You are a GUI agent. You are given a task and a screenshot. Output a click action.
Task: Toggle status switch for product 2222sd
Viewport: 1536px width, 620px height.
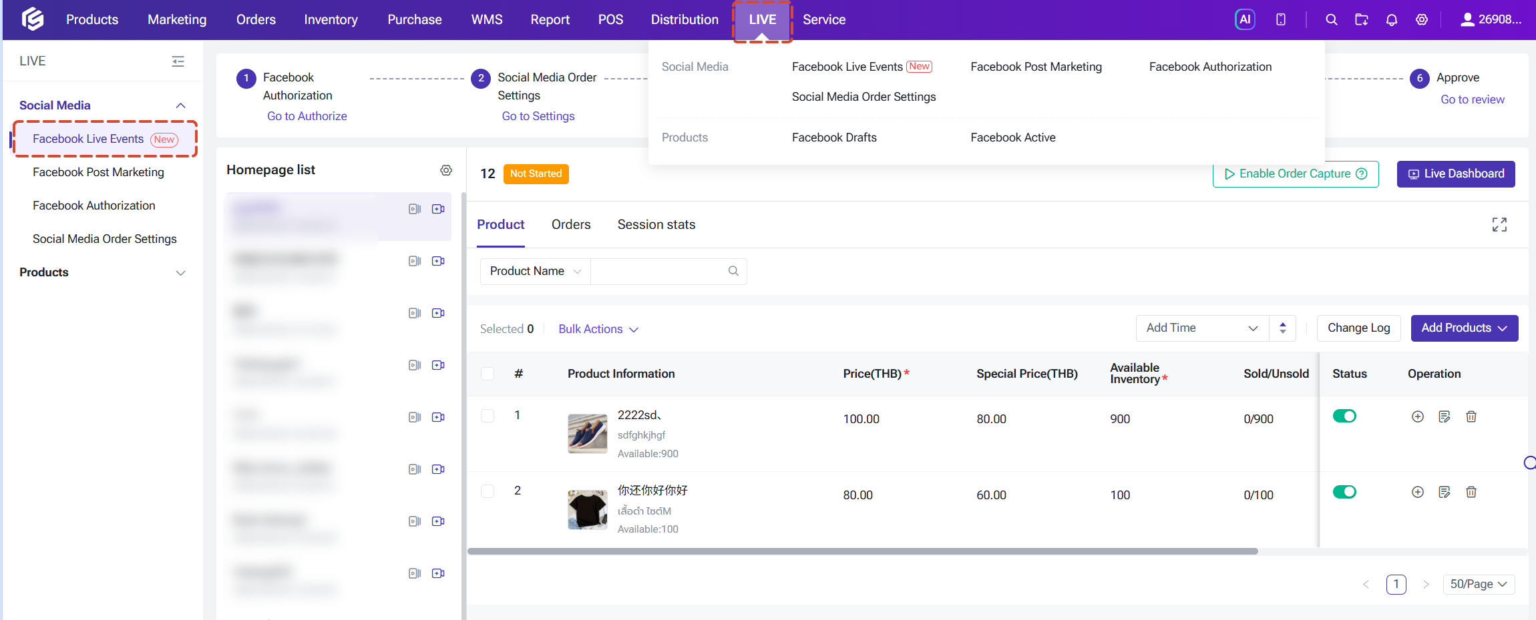(x=1344, y=416)
